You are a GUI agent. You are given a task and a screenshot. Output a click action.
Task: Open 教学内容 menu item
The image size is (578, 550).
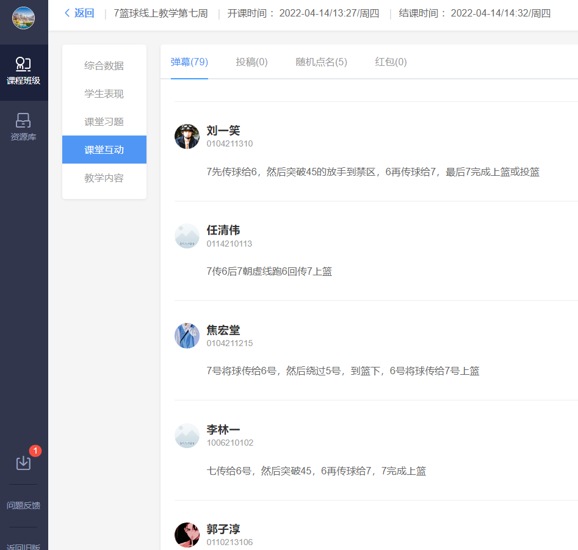pyautogui.click(x=104, y=178)
